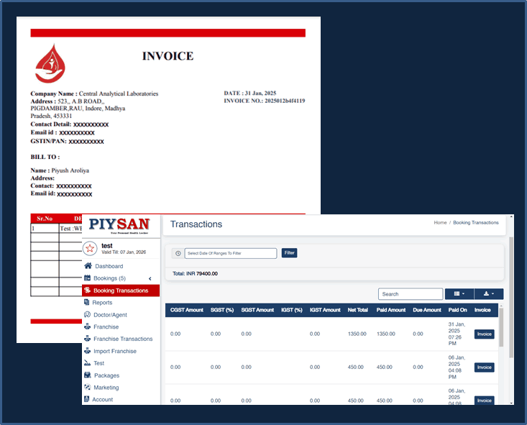Click the Sr.No column header on invoice

point(45,219)
